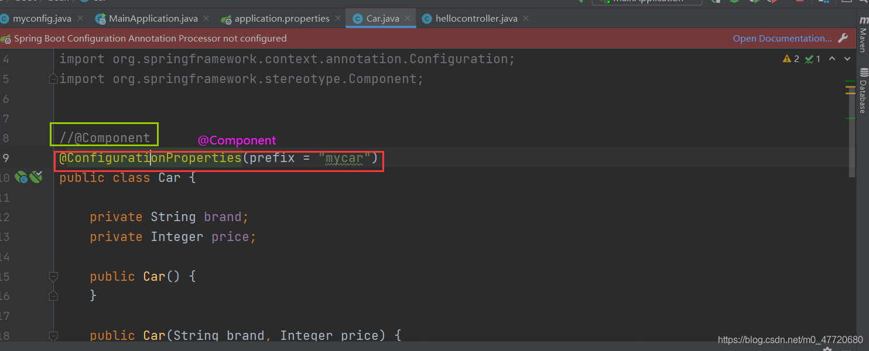This screenshot has height=351, width=869.
Task: Open the Maven tool window on the right edge
Action: pos(863,39)
